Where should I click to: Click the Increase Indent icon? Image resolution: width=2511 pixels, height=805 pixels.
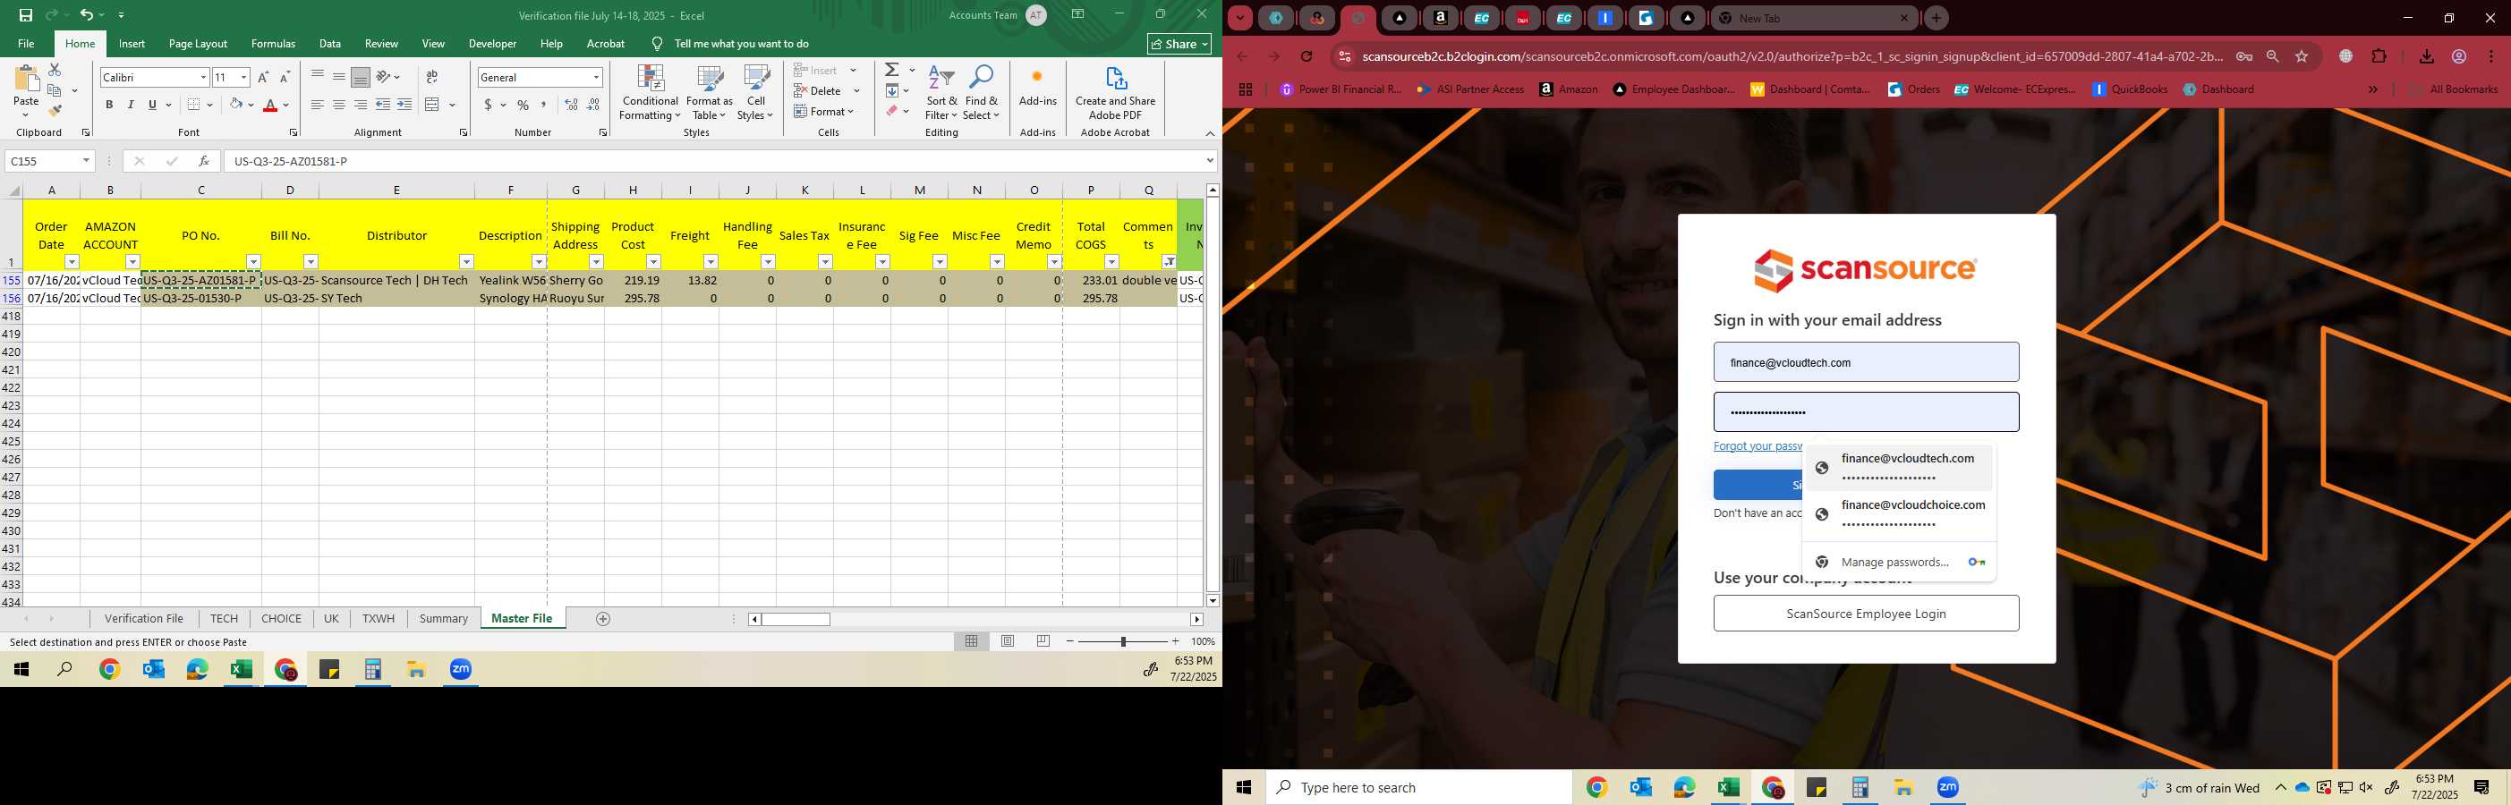point(404,105)
